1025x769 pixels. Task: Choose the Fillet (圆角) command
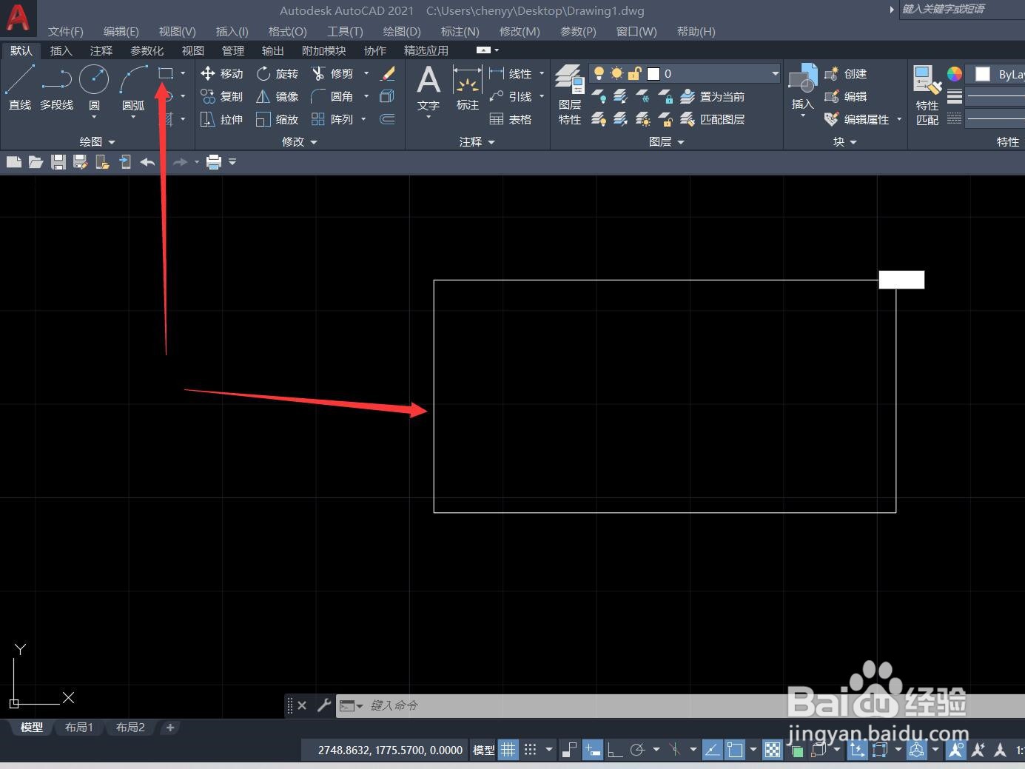(x=332, y=96)
